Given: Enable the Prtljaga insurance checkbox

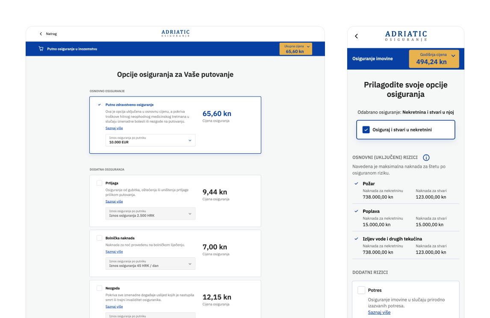Looking at the screenshot, I should pos(99,183).
